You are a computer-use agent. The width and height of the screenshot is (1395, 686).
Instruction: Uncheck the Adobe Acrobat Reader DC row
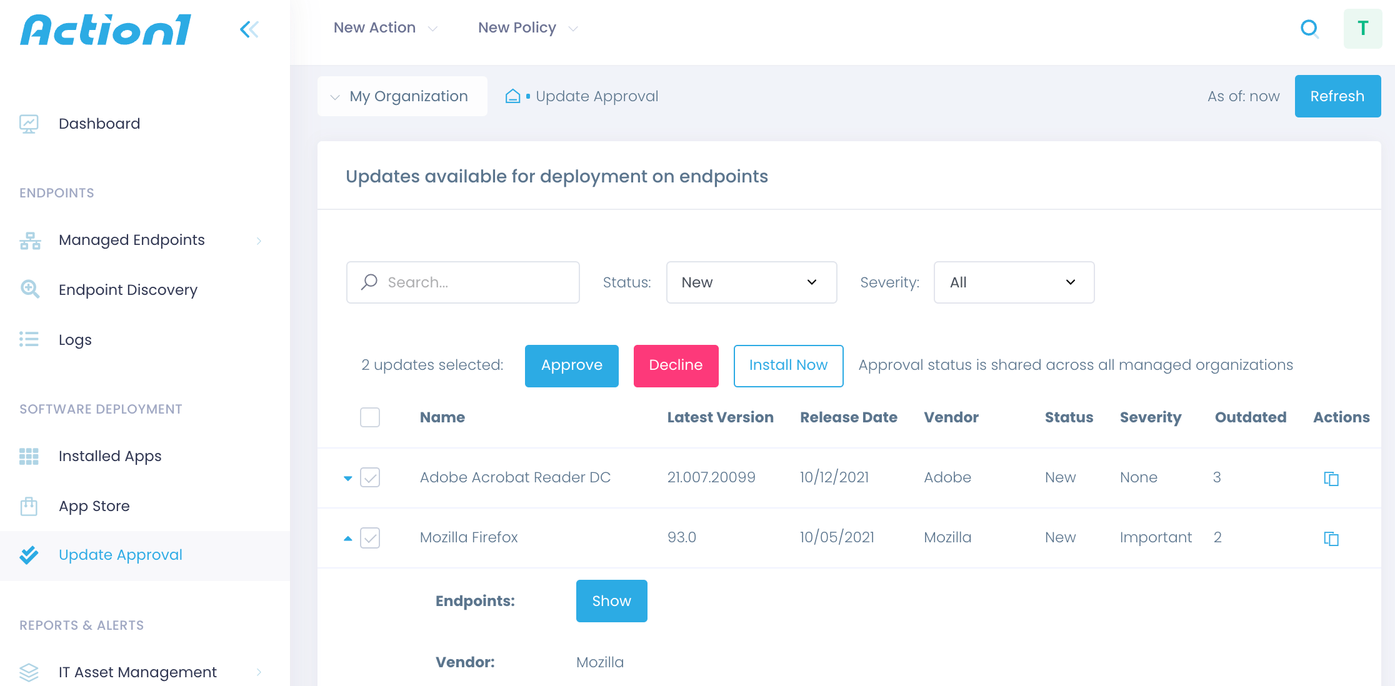coord(370,477)
